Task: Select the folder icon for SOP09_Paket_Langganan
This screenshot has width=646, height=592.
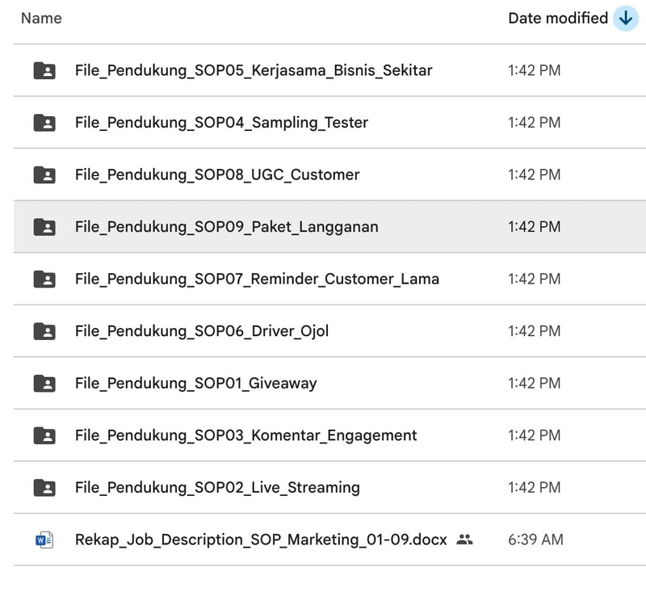Action: point(44,227)
